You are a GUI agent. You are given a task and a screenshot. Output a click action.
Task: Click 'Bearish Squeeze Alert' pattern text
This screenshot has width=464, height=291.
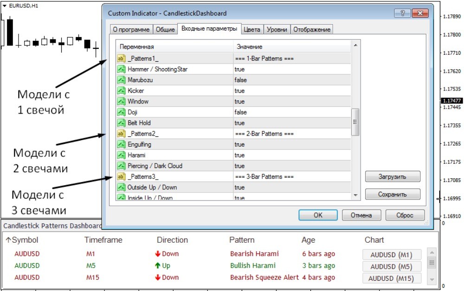[x=264, y=278]
